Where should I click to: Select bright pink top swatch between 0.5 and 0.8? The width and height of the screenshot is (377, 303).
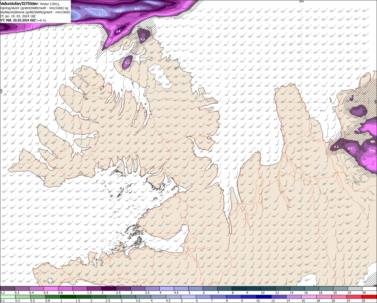click(x=51, y=289)
